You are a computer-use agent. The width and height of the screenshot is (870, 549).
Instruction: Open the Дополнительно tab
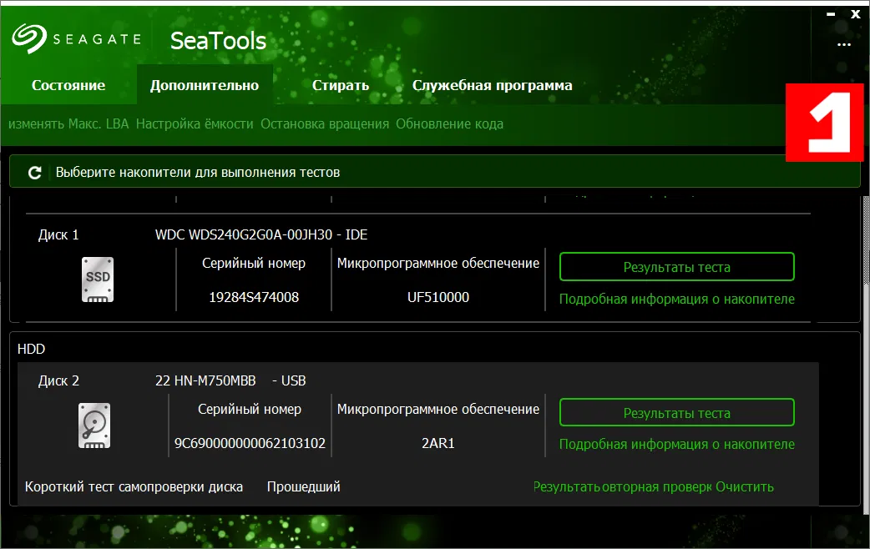[205, 85]
